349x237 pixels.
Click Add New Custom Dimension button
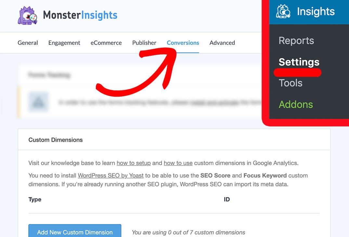(75, 231)
